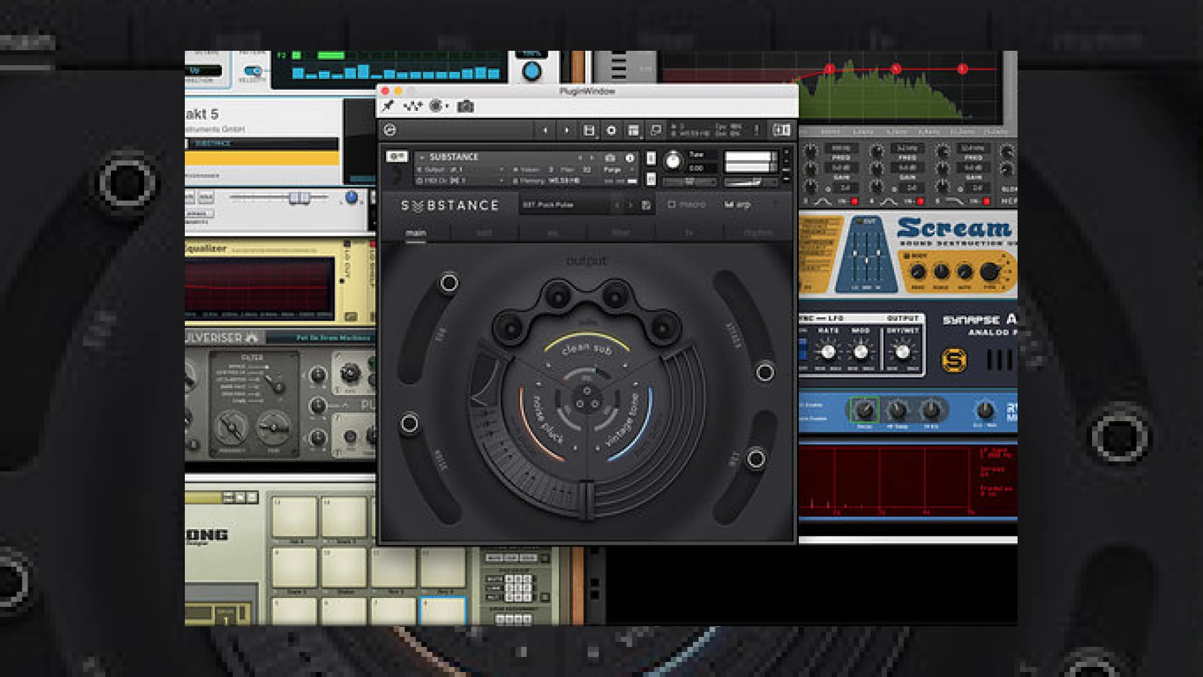The height and width of the screenshot is (677, 1203).
Task: Click the save preset icon next to preset name
Action: pyautogui.click(x=646, y=205)
